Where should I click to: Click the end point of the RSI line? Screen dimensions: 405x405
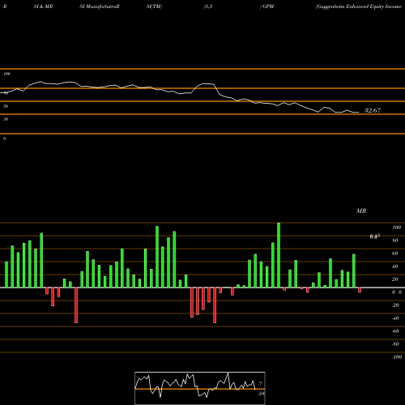[x=359, y=113]
